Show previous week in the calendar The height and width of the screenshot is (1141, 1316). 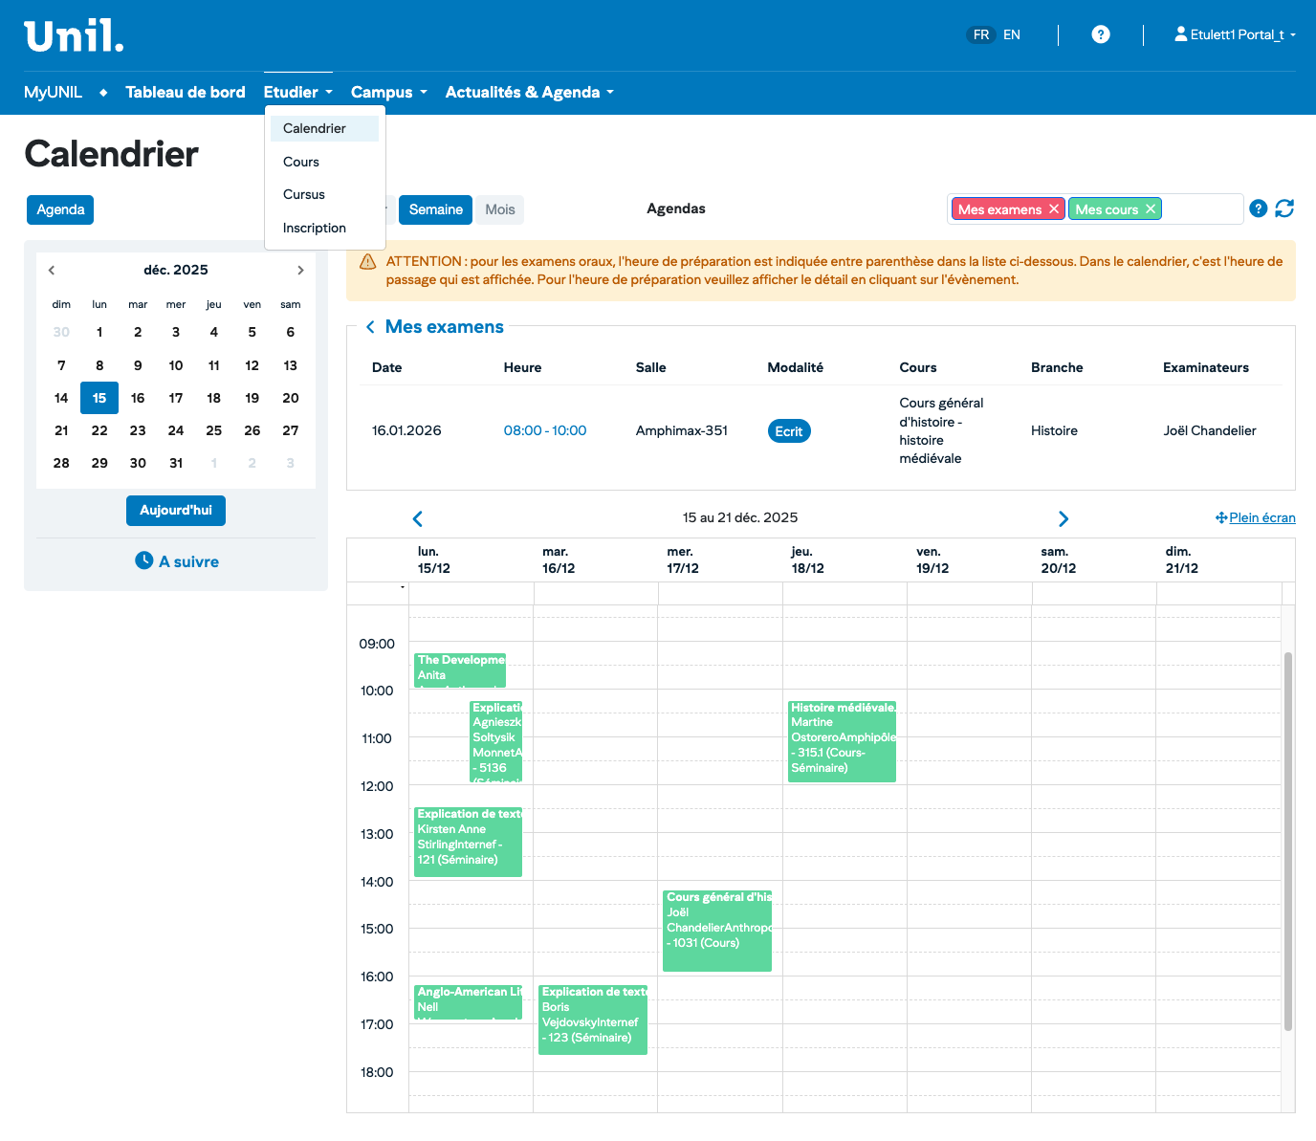click(x=417, y=518)
